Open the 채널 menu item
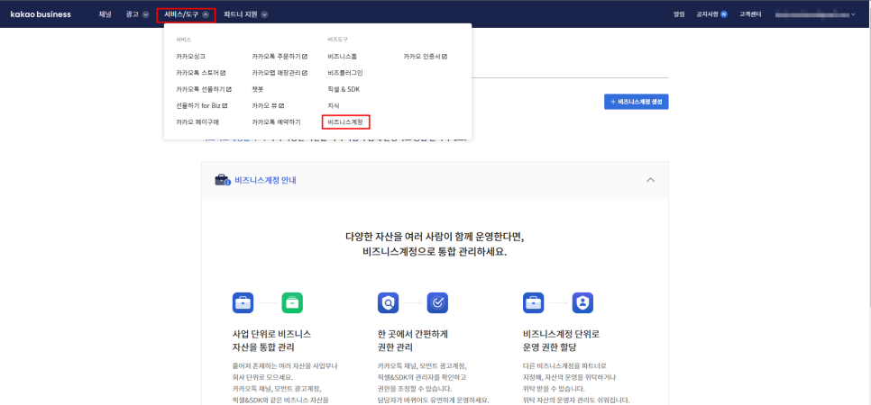 point(105,14)
